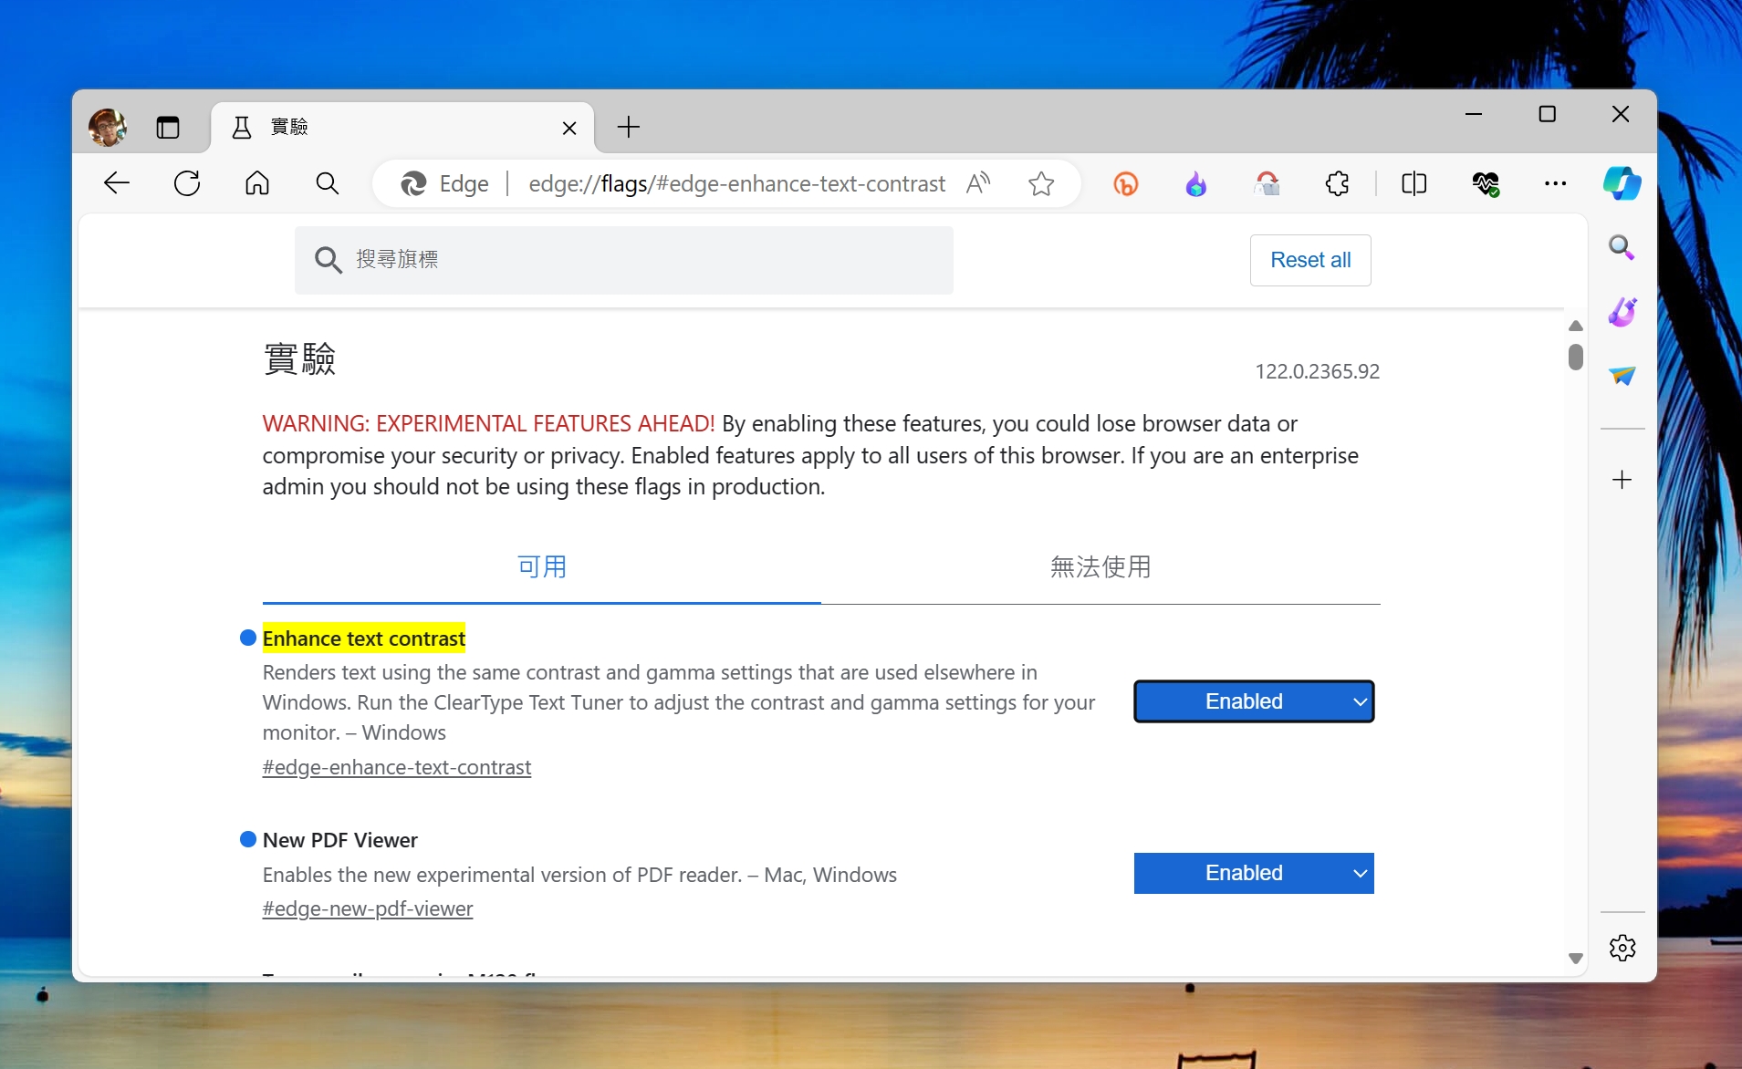Open Settings and more ellipsis menu
The height and width of the screenshot is (1069, 1742).
1555,184
